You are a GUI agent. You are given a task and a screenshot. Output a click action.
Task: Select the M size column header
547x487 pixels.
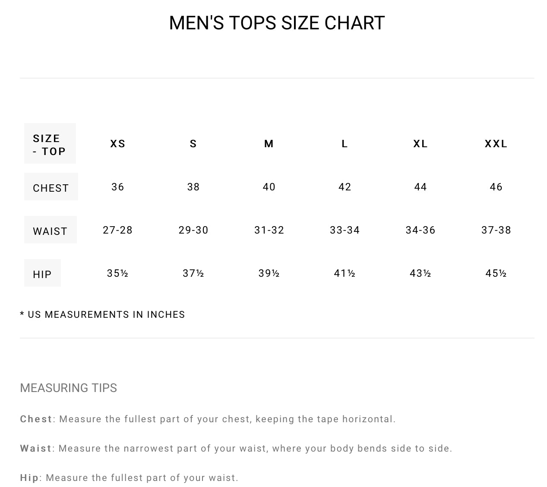pos(269,144)
